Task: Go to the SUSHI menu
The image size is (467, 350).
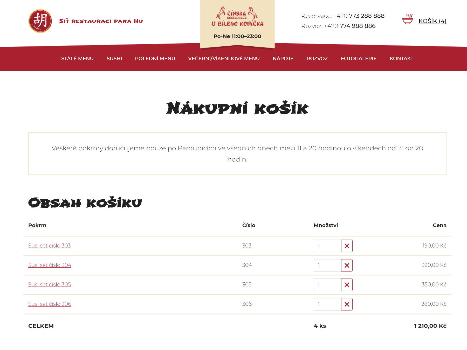Action: (114, 59)
